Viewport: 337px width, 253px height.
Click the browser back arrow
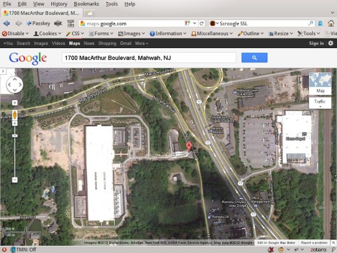6,23
